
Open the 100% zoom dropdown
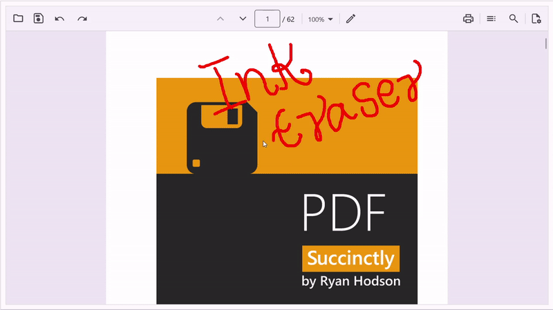[x=320, y=19]
